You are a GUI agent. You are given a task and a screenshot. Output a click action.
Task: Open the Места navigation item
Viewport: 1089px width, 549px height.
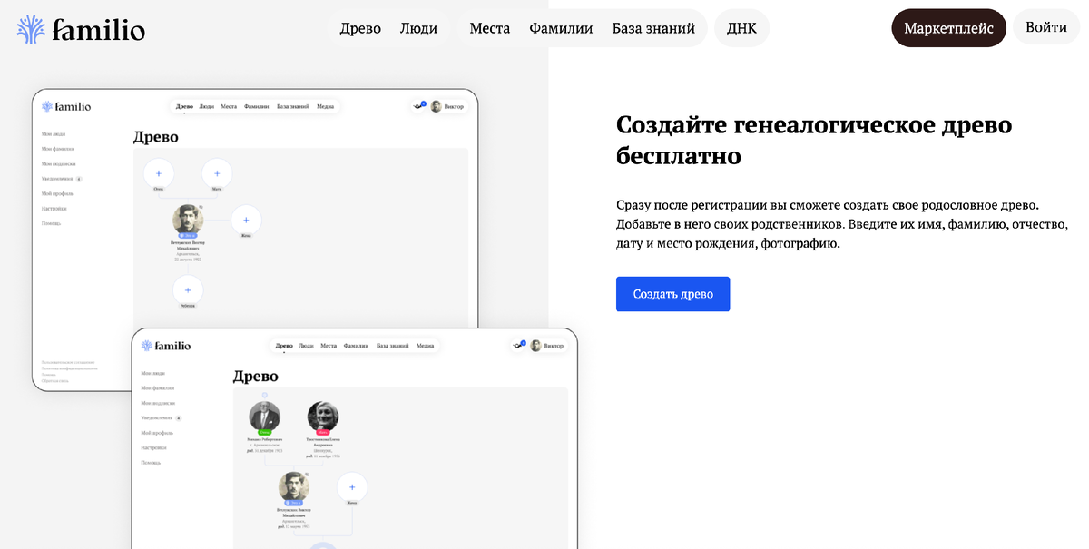(490, 28)
